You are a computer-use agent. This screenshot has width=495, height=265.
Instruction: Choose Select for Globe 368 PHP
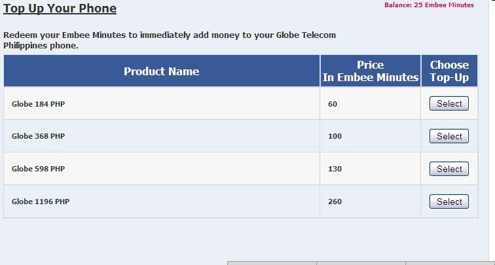pos(449,136)
